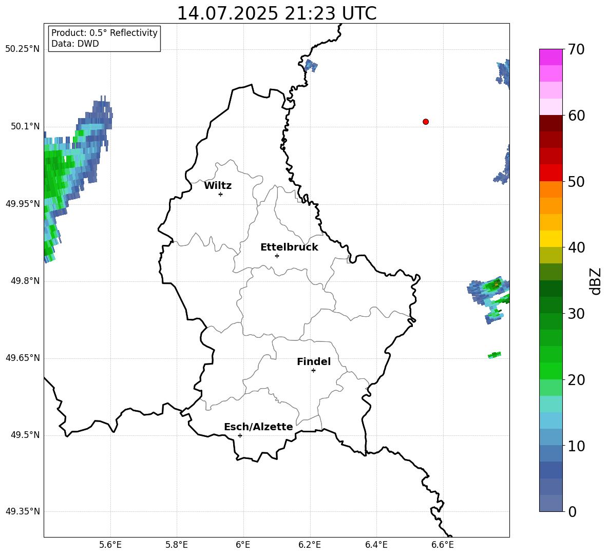This screenshot has width=608, height=555.
Task: Click the 6.6°E longitude label
Action: coord(443,545)
